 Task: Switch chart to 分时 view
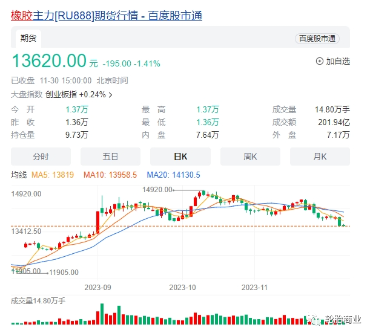[x=41, y=157]
